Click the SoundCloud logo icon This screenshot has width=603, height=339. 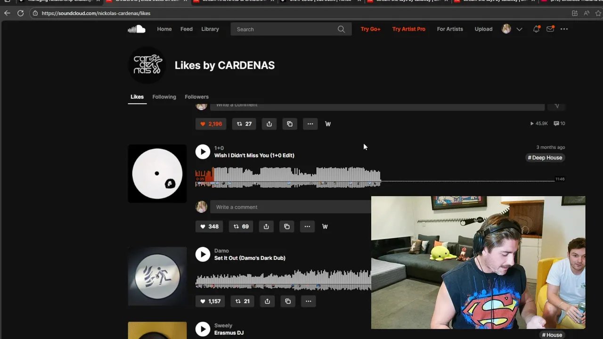click(x=137, y=29)
